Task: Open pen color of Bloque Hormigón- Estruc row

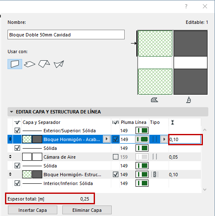Action: [142, 175]
